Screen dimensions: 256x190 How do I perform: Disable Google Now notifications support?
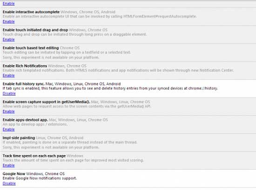click(x=9, y=183)
